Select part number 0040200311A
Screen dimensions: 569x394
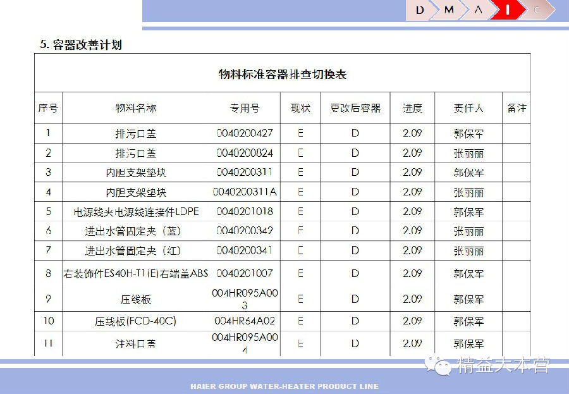pos(245,192)
